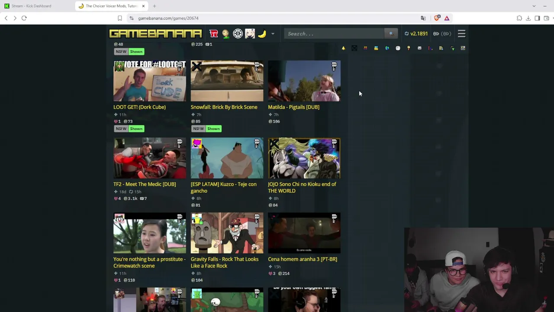This screenshot has height=312, width=554.
Task: Open Brave Rewards triangle icon
Action: [447, 18]
